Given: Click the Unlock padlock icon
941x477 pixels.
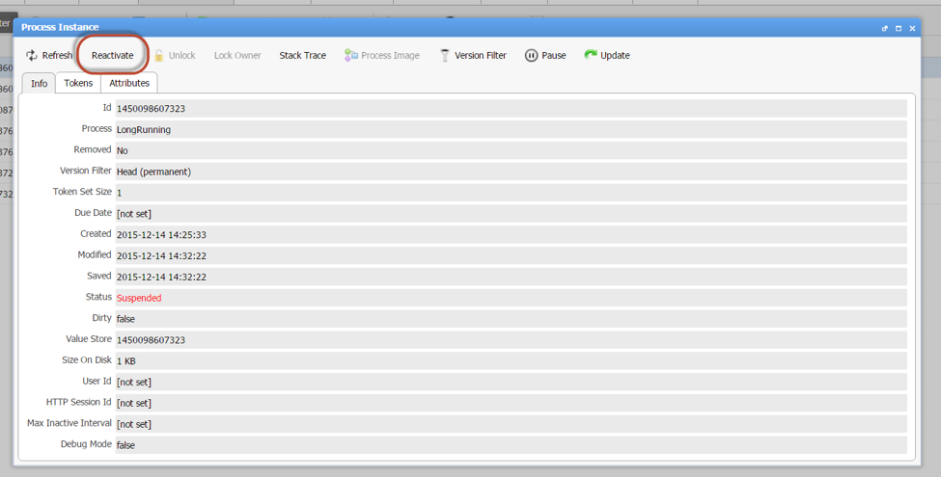Looking at the screenshot, I should click(x=159, y=55).
